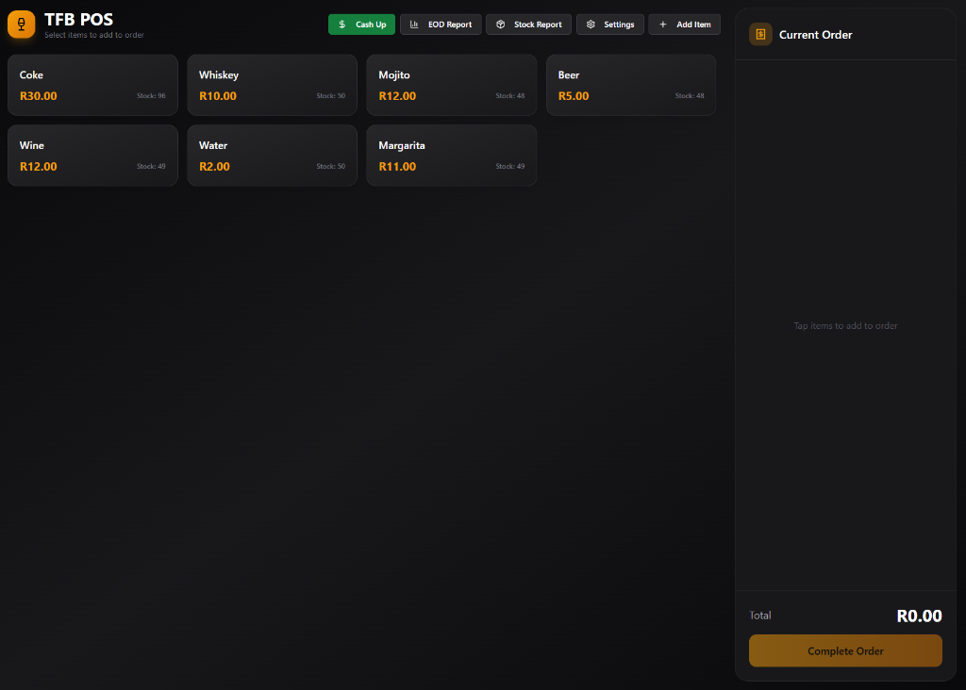966x690 pixels.
Task: Click the 'Tap items to add to order' placeholder
Action: tap(845, 325)
